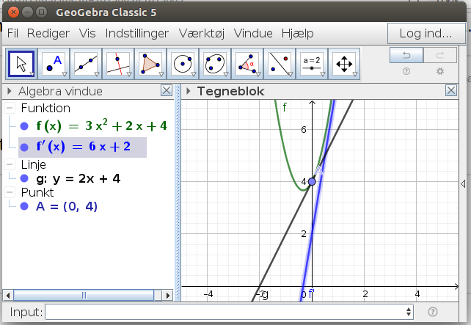Image resolution: width=471 pixels, height=325 pixels.
Task: Collapse the Punkt group
Action: click(10, 192)
